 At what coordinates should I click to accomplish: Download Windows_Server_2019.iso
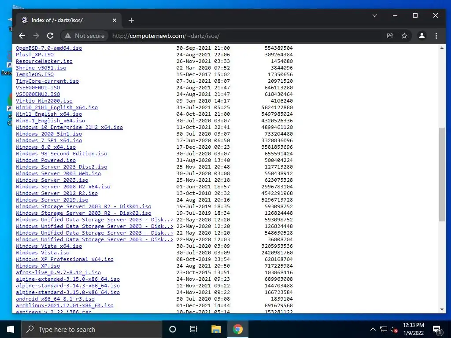[52, 200]
